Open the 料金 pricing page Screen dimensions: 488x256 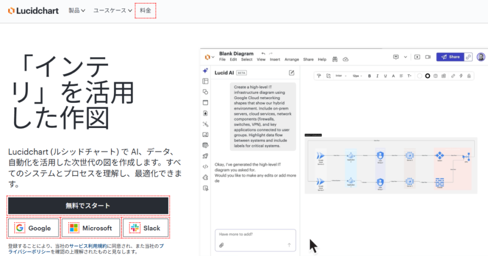(145, 10)
